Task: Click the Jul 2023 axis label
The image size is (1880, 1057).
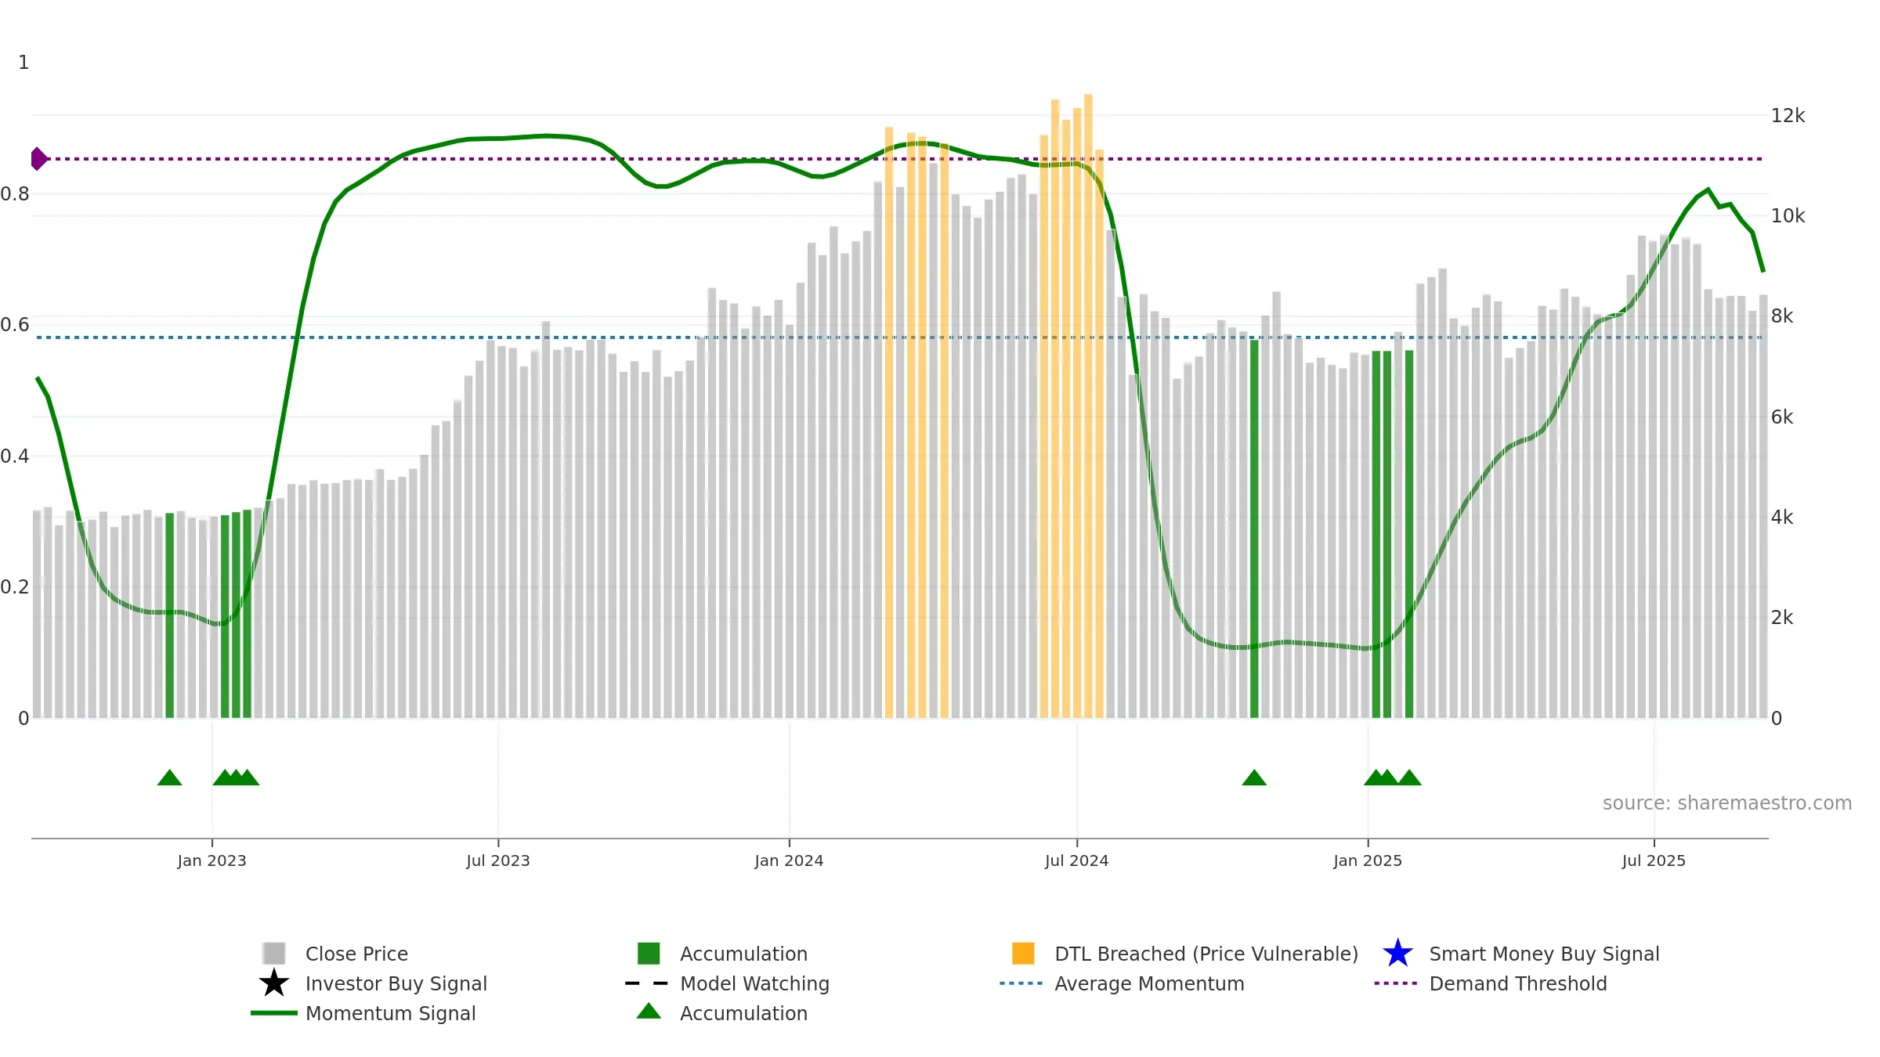Action: 498,860
